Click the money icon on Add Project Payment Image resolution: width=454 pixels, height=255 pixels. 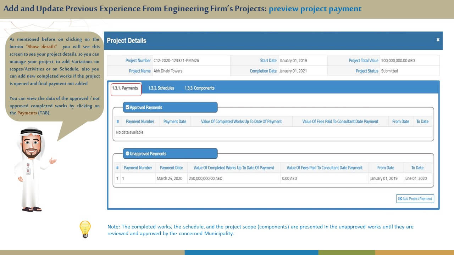(x=400, y=199)
